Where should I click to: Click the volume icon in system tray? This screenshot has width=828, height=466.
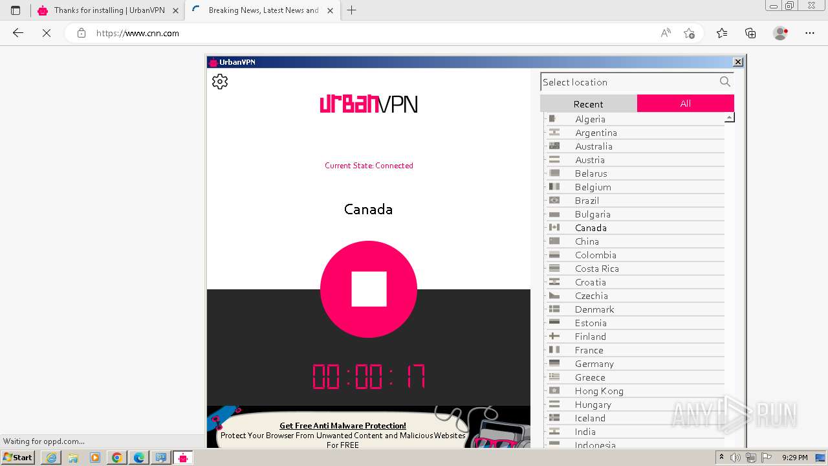[735, 458]
